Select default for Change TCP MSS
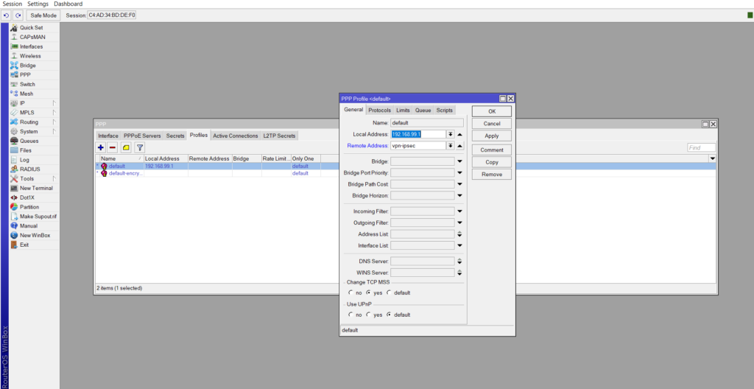Viewport: 754px width, 389px height. 390,292
